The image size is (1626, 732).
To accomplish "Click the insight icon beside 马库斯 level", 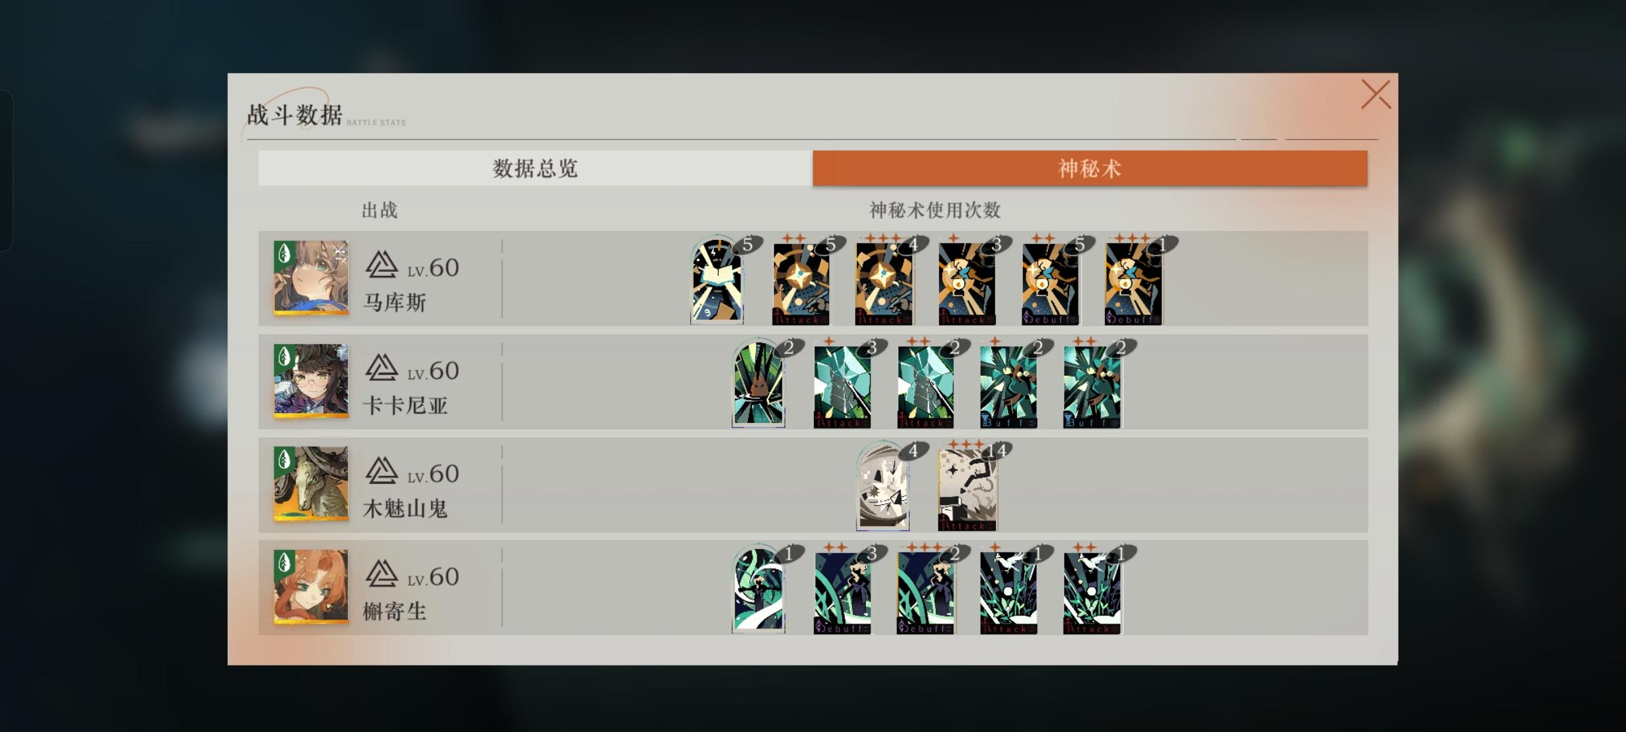I will tap(381, 265).
